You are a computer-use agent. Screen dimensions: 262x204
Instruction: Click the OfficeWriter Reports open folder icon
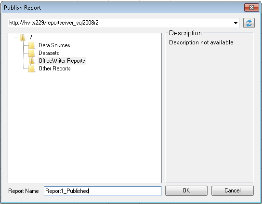coord(32,61)
